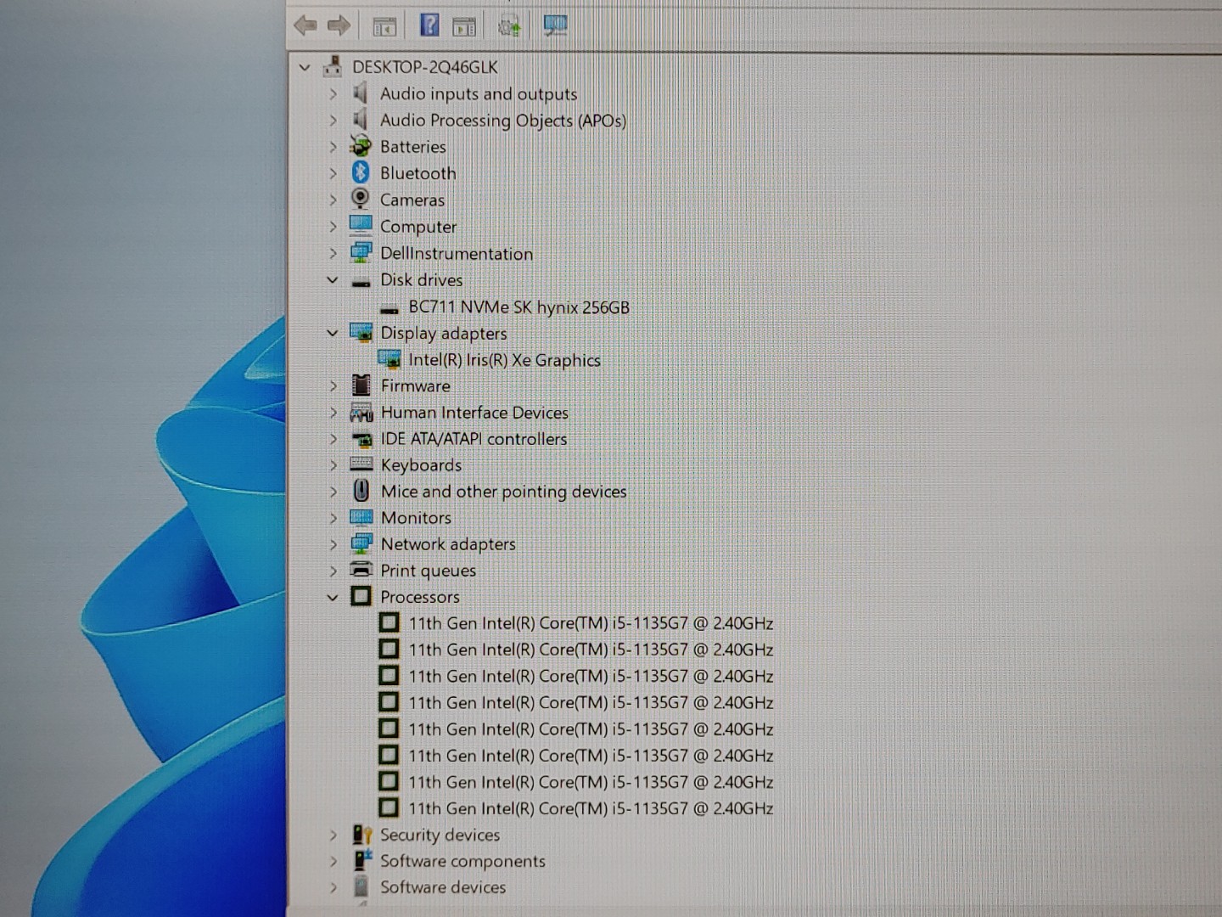Screen dimensions: 1222x917
Task: Click the Back arrow in the toolbar
Action: tap(305, 25)
